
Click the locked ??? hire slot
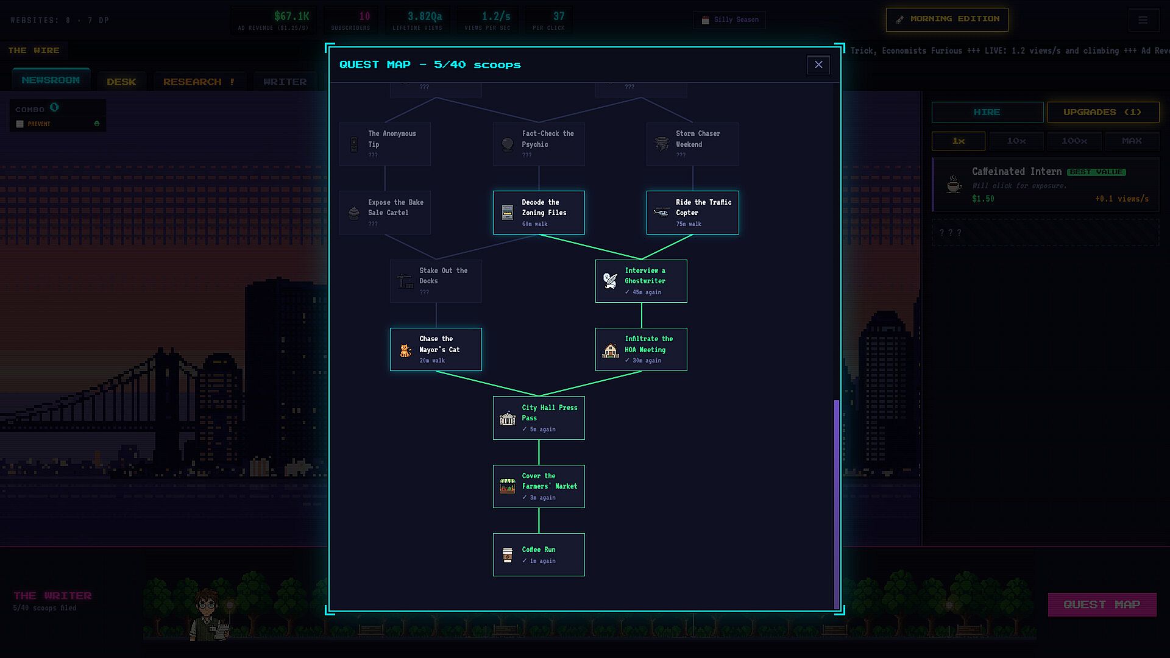(1046, 233)
